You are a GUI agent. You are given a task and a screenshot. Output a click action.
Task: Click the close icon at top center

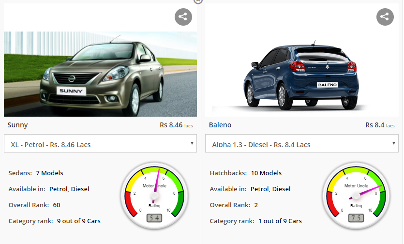[198, 1]
